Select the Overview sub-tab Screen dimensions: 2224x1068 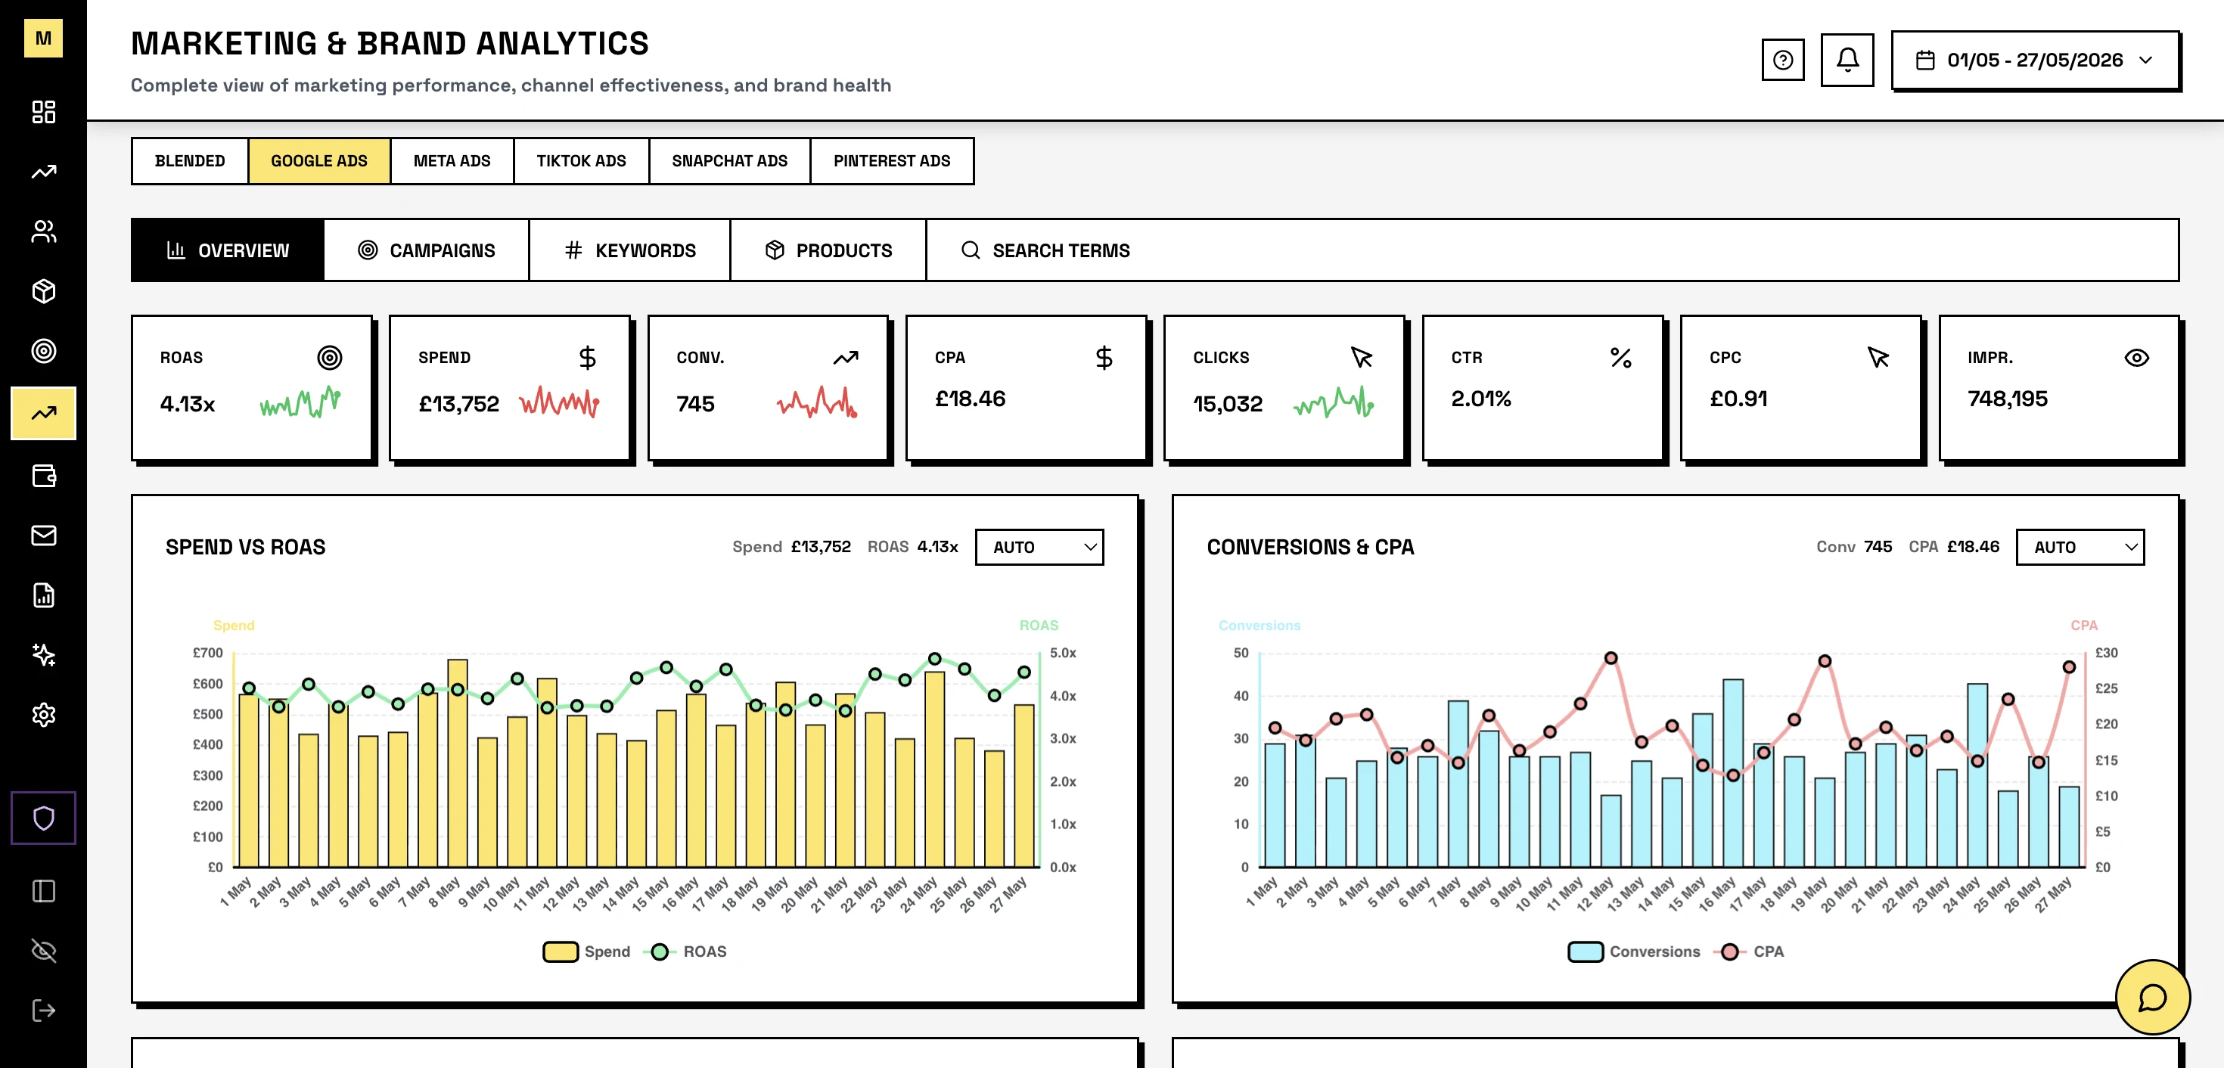click(228, 250)
